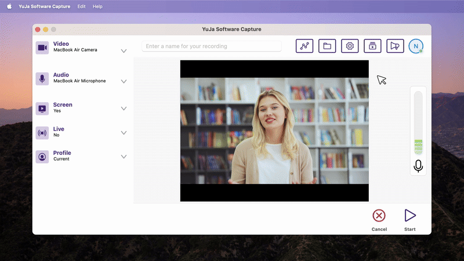The height and width of the screenshot is (261, 464).
Task: Open the analytics graph icon in toolbar
Action: 304,46
